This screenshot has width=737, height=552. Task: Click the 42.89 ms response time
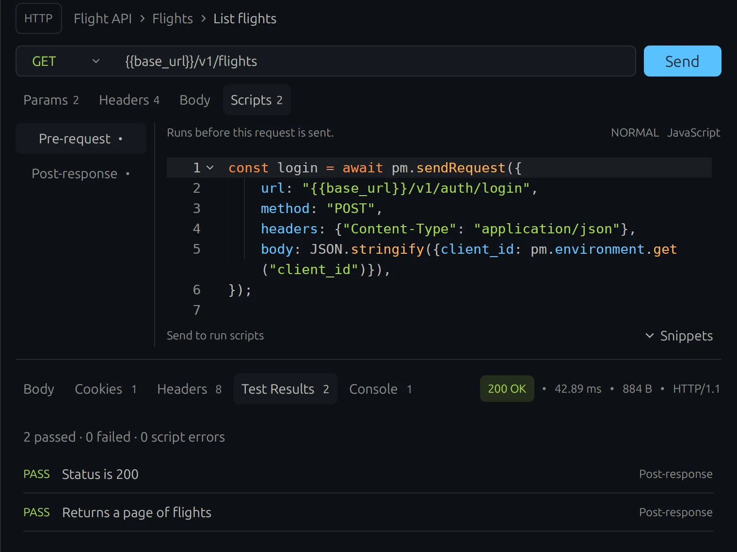[578, 389]
